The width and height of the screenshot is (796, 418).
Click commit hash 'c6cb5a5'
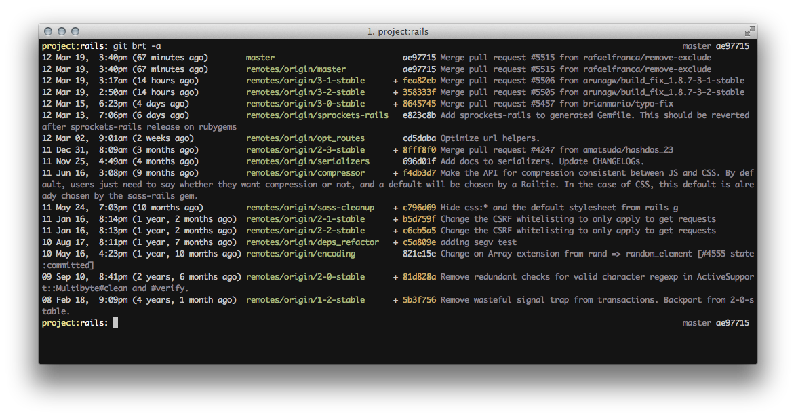tap(419, 231)
